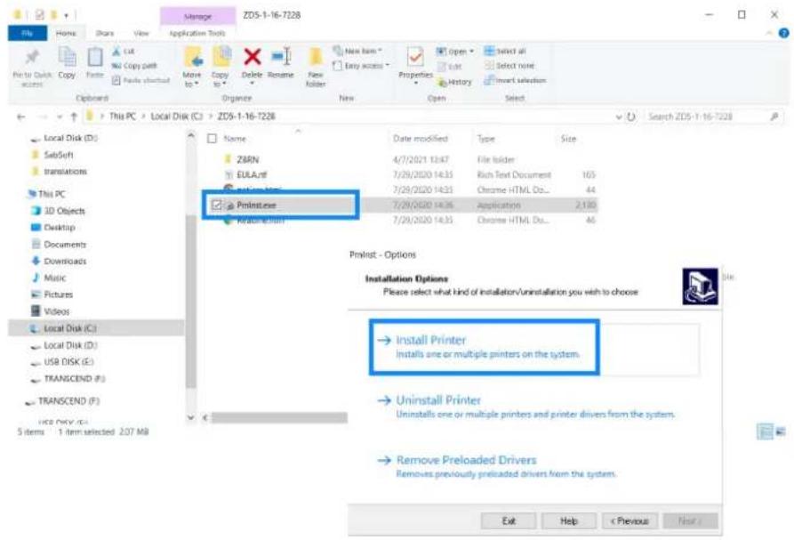794x540 pixels.
Task: Open the ribbon Open dropdown
Action: (x=454, y=52)
